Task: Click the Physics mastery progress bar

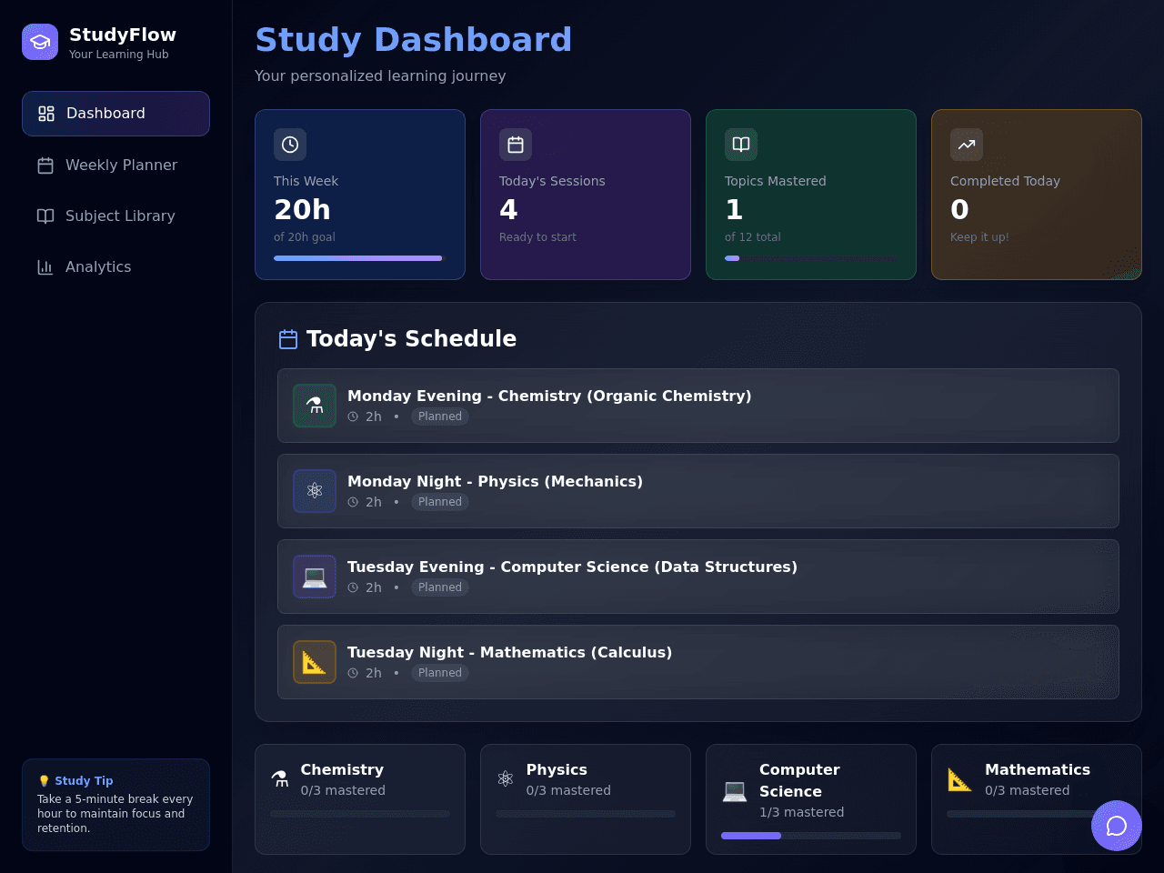Action: (x=586, y=814)
